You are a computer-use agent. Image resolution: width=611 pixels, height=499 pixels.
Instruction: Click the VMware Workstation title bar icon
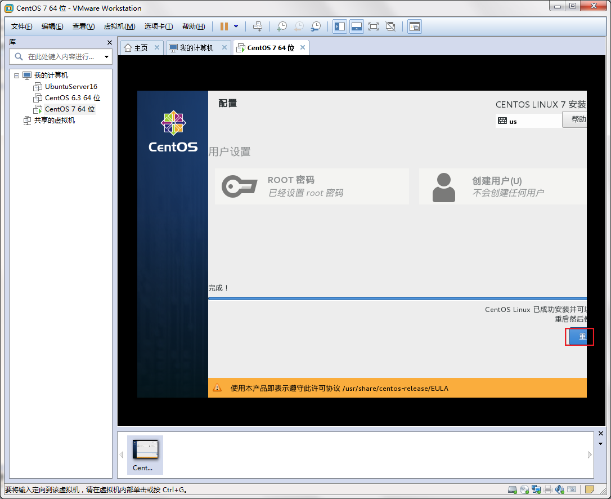tap(8, 8)
